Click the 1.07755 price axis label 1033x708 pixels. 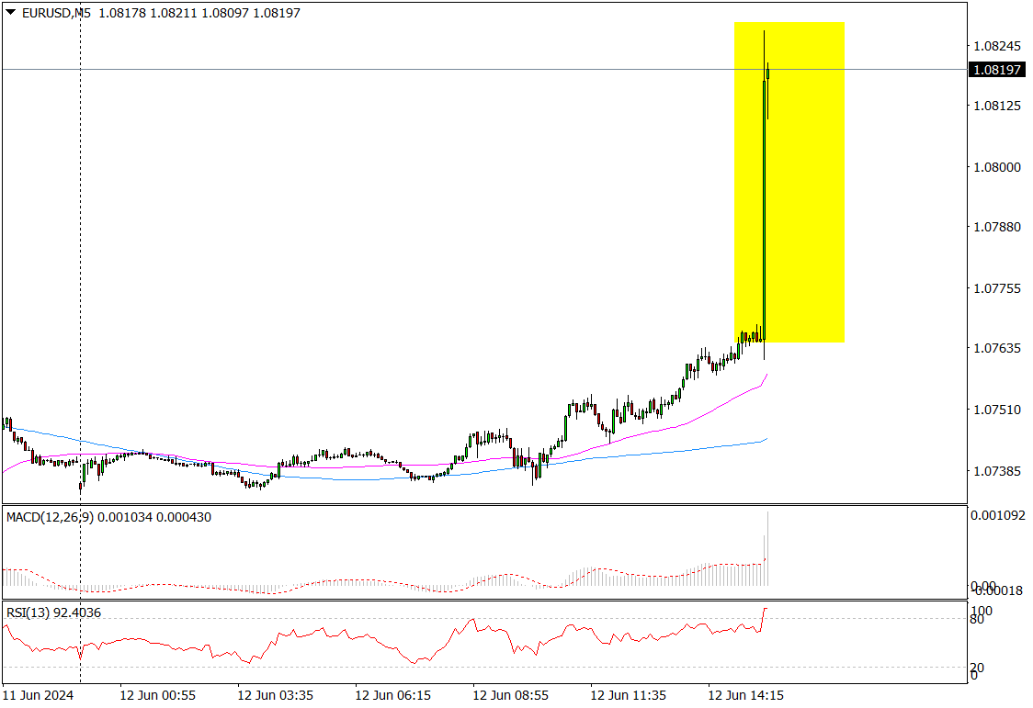[x=997, y=288]
